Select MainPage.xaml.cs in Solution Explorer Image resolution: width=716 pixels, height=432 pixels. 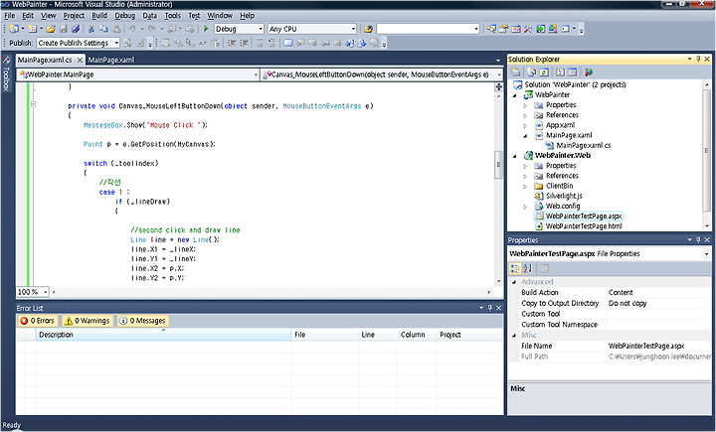[583, 146]
